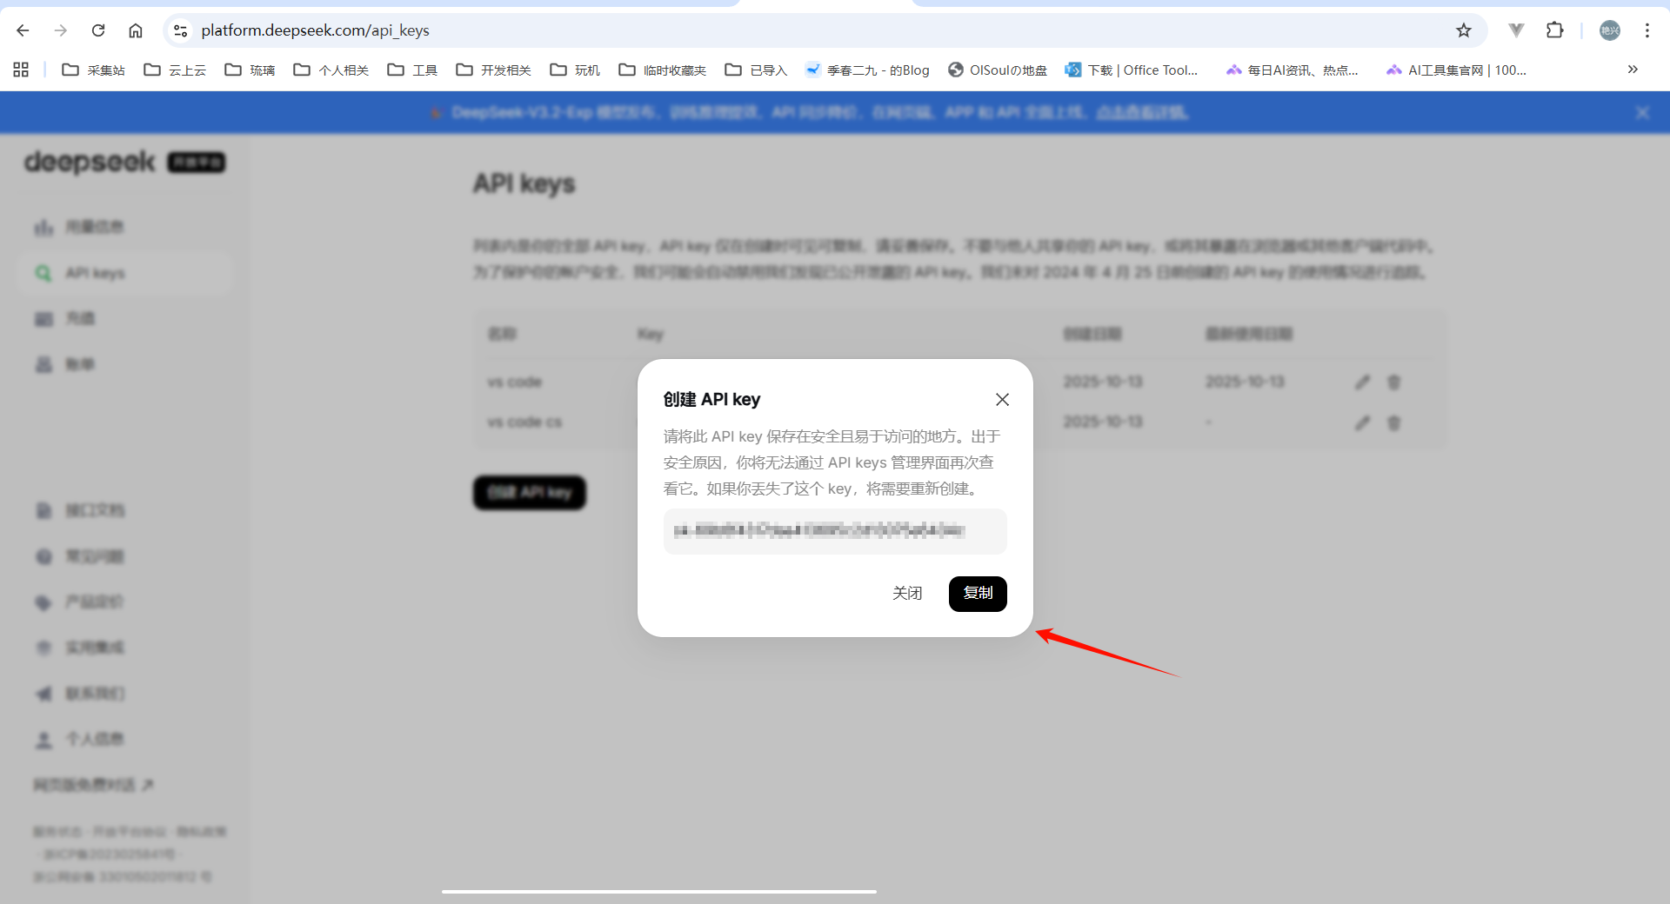
Task: Click the address bar URL
Action: click(x=315, y=30)
